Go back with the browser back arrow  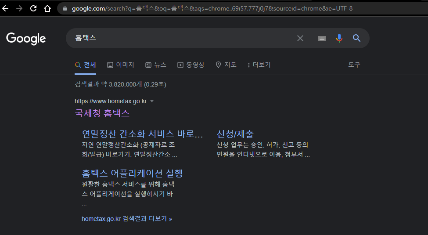coord(5,8)
